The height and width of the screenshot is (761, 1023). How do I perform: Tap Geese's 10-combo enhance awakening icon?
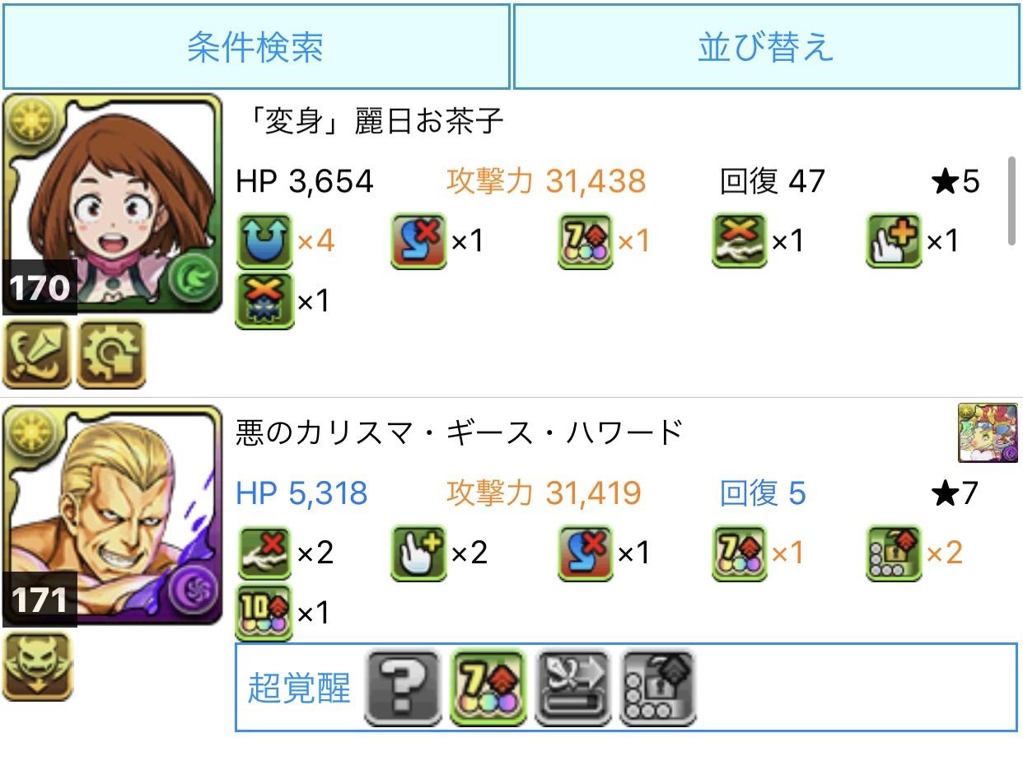coord(264,613)
